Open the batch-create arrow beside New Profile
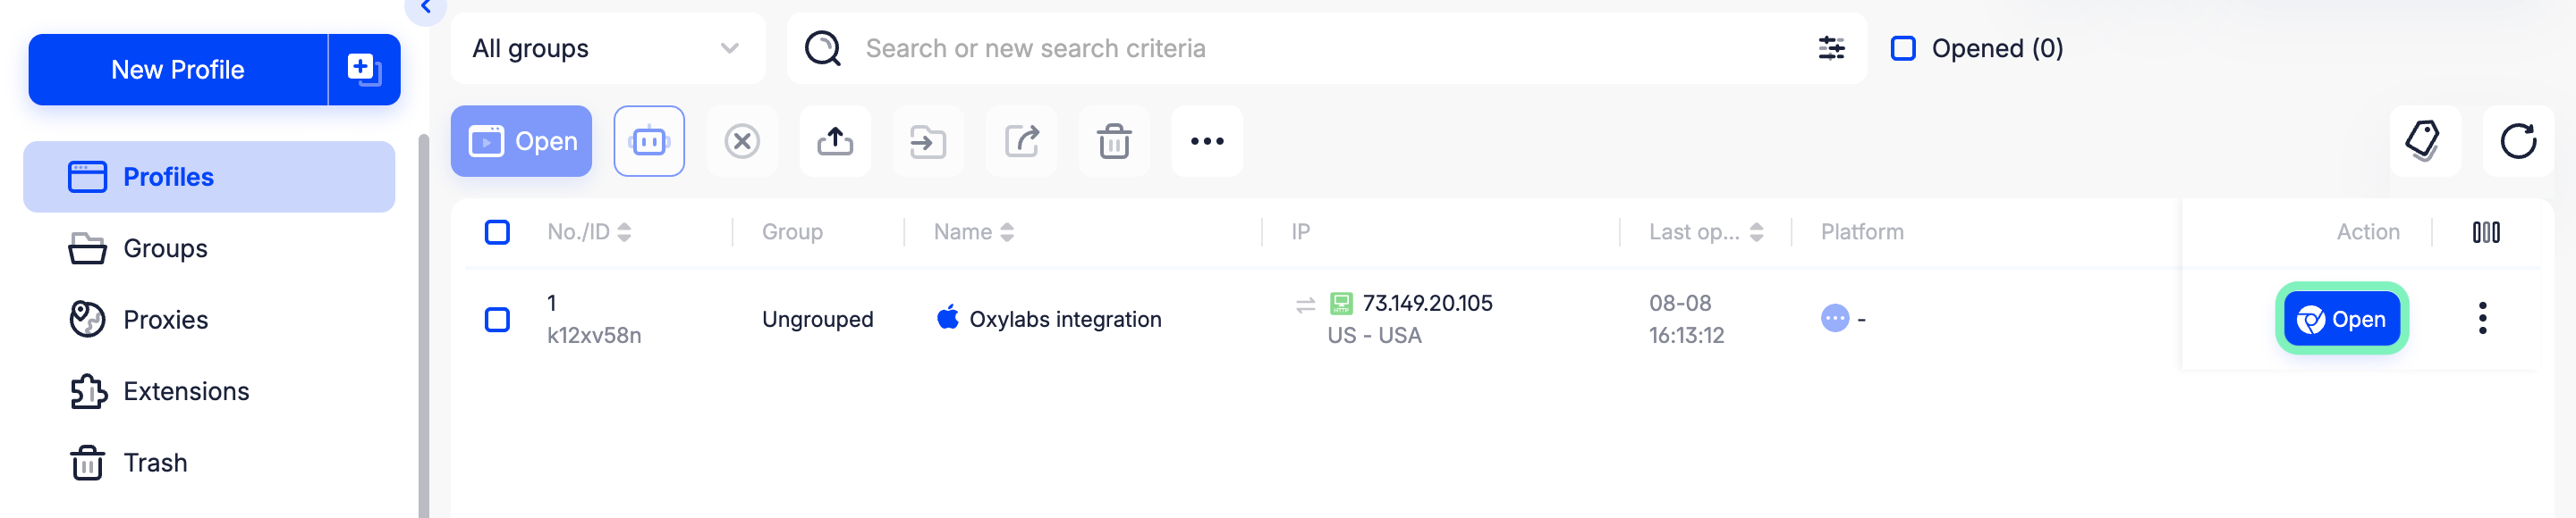 (x=364, y=70)
